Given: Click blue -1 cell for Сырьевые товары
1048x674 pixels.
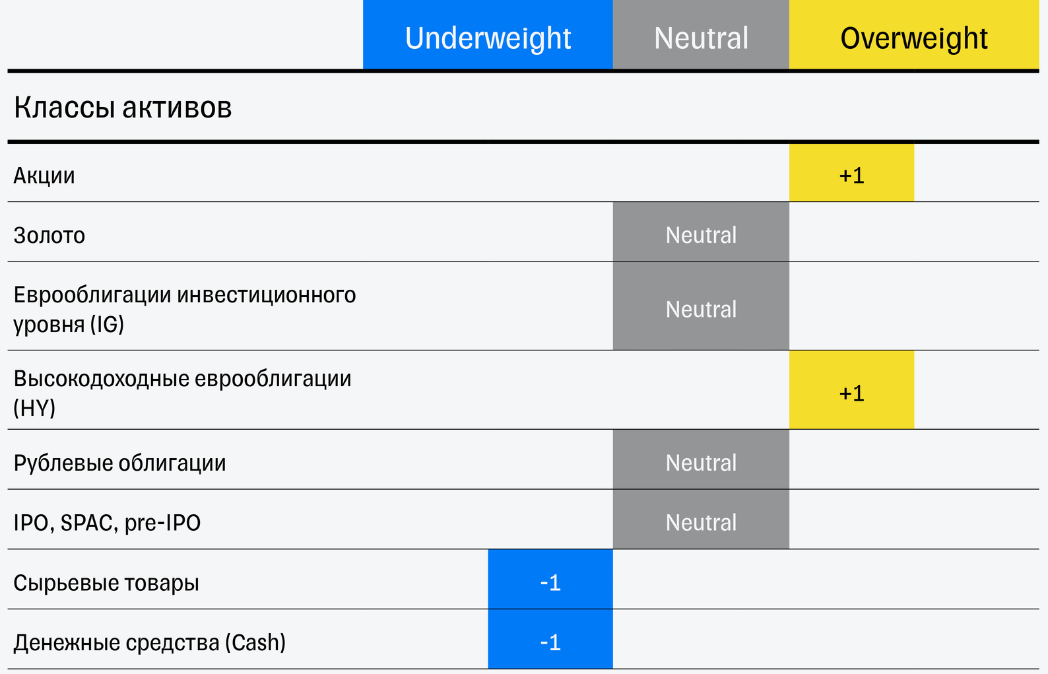Looking at the screenshot, I should 550,582.
